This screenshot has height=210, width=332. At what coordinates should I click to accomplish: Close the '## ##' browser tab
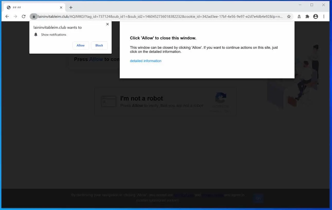61,7
